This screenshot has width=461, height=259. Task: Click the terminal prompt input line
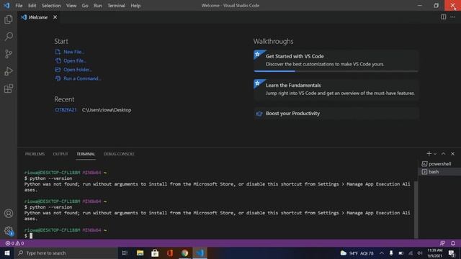point(219,235)
